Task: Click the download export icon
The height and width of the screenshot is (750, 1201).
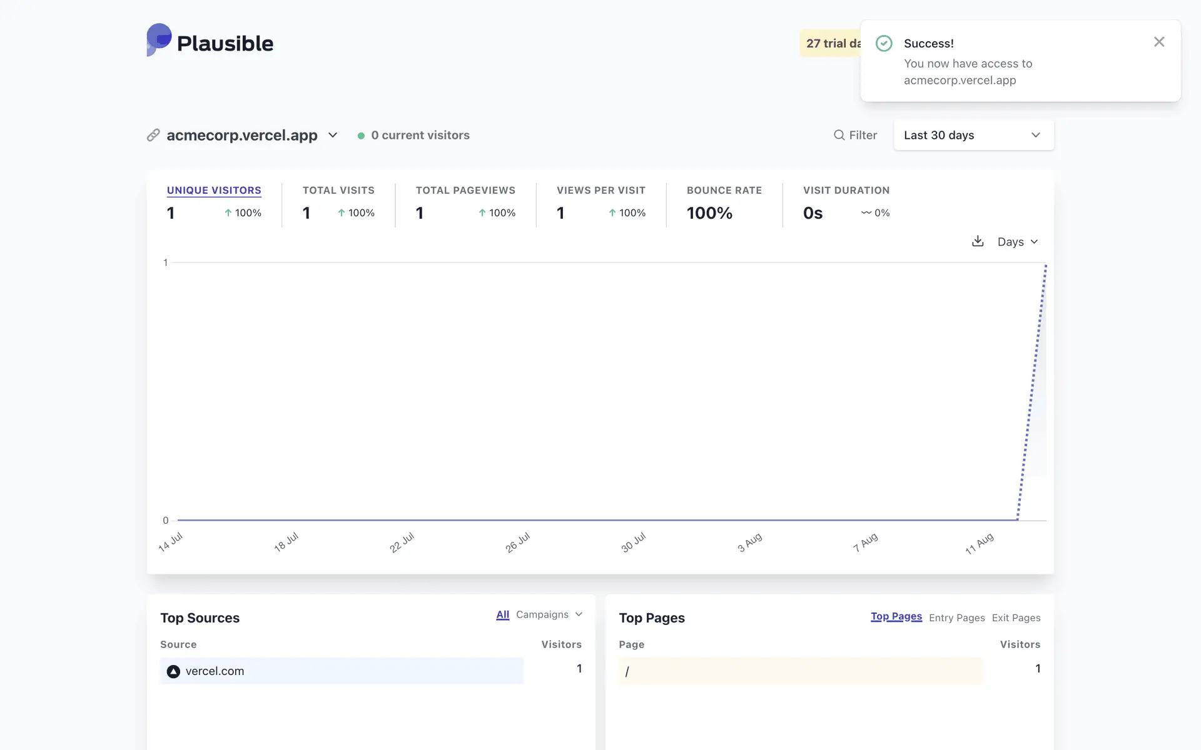Action: pyautogui.click(x=978, y=241)
